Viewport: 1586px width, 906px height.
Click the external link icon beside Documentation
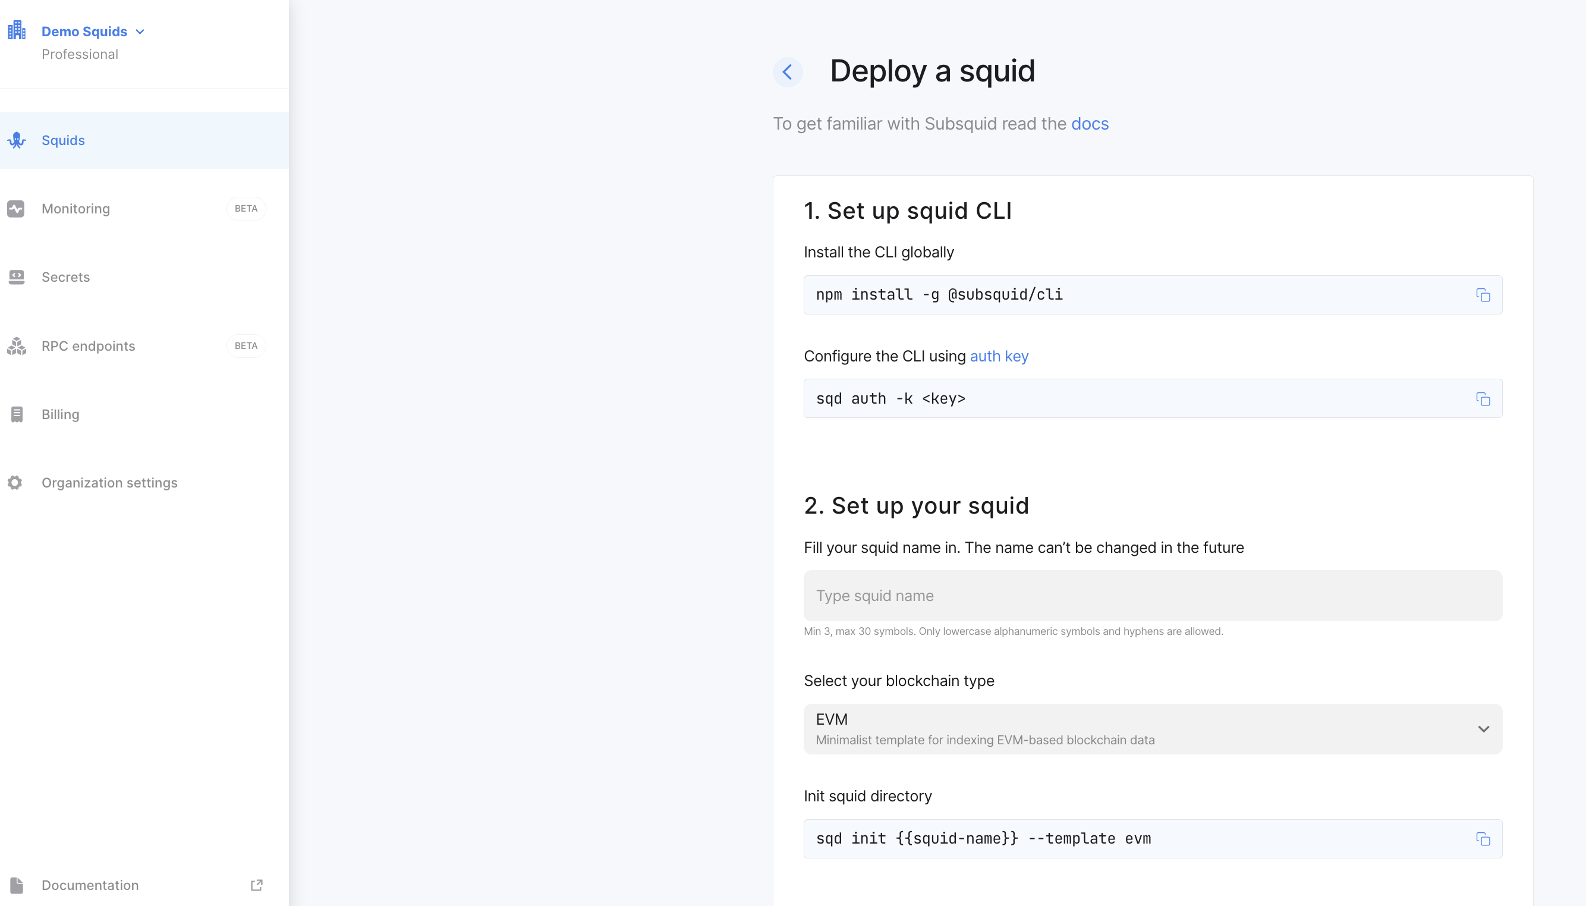(x=256, y=885)
